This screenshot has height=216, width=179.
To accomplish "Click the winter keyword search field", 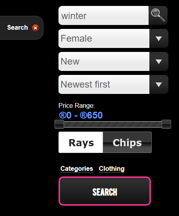I will click(x=104, y=15).
